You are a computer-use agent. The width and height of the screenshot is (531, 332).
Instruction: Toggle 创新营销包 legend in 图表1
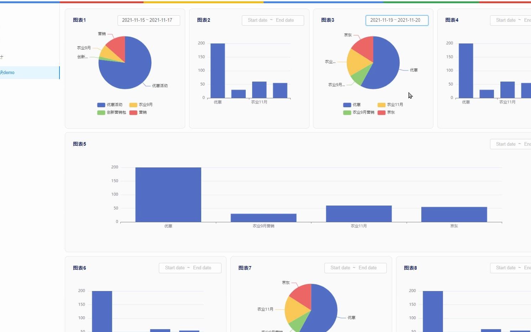click(111, 113)
